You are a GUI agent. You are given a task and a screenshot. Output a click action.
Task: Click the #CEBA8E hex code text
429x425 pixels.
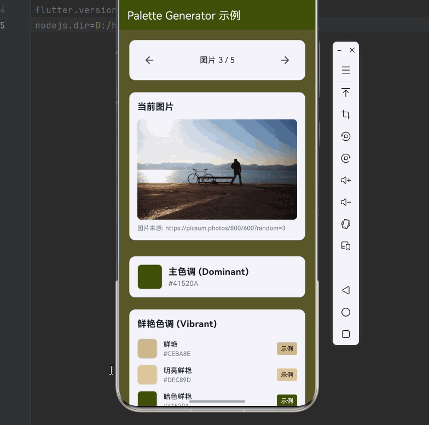177,354
